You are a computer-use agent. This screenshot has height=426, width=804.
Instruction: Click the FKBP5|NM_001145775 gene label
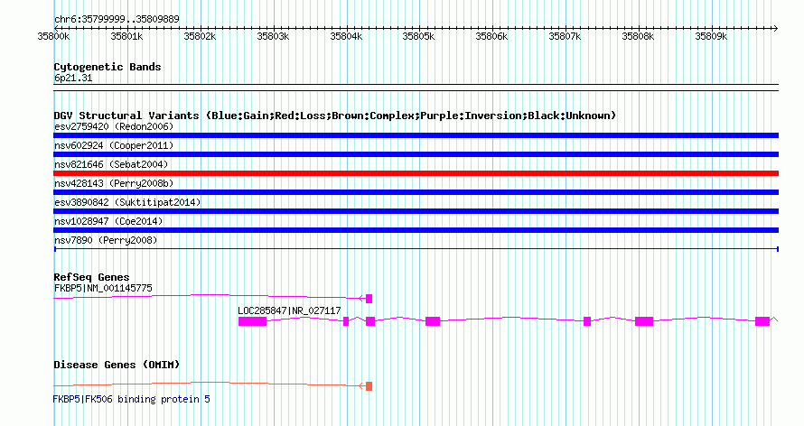(x=103, y=288)
